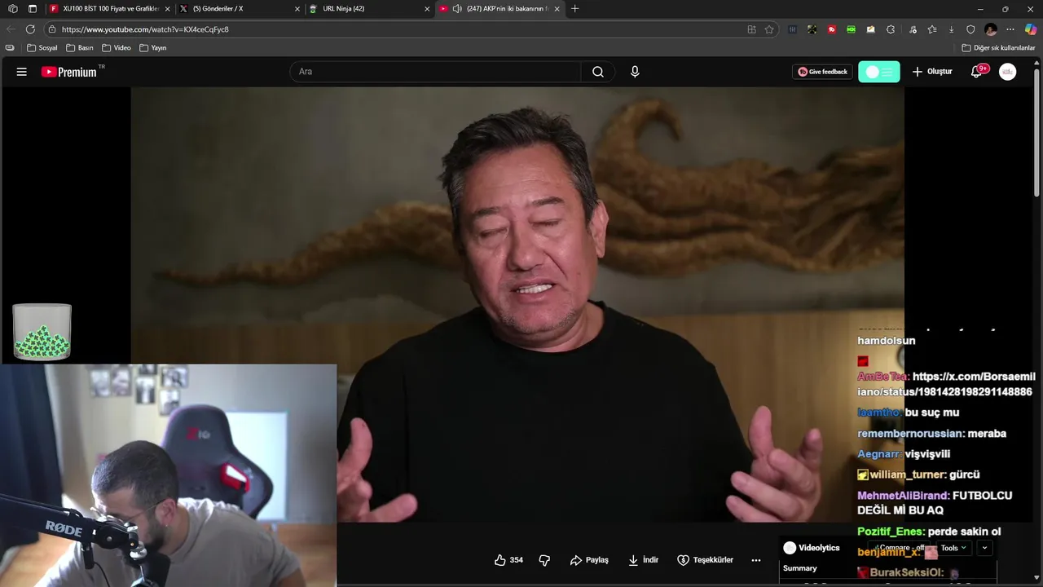
Task: Click the x.com Borsaemiliano link in chat
Action: (x=944, y=384)
